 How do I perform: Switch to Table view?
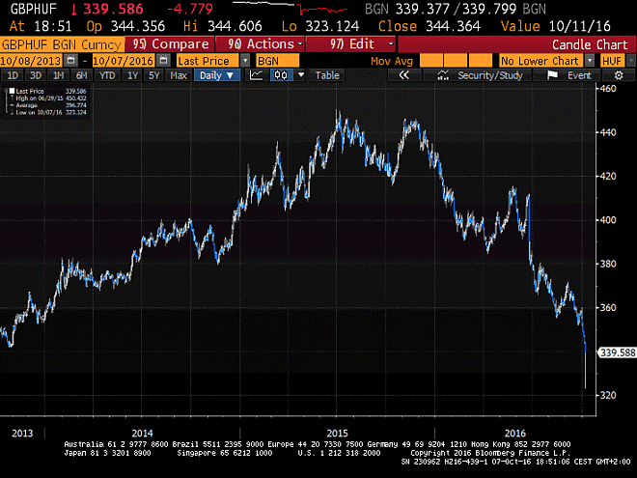[327, 75]
